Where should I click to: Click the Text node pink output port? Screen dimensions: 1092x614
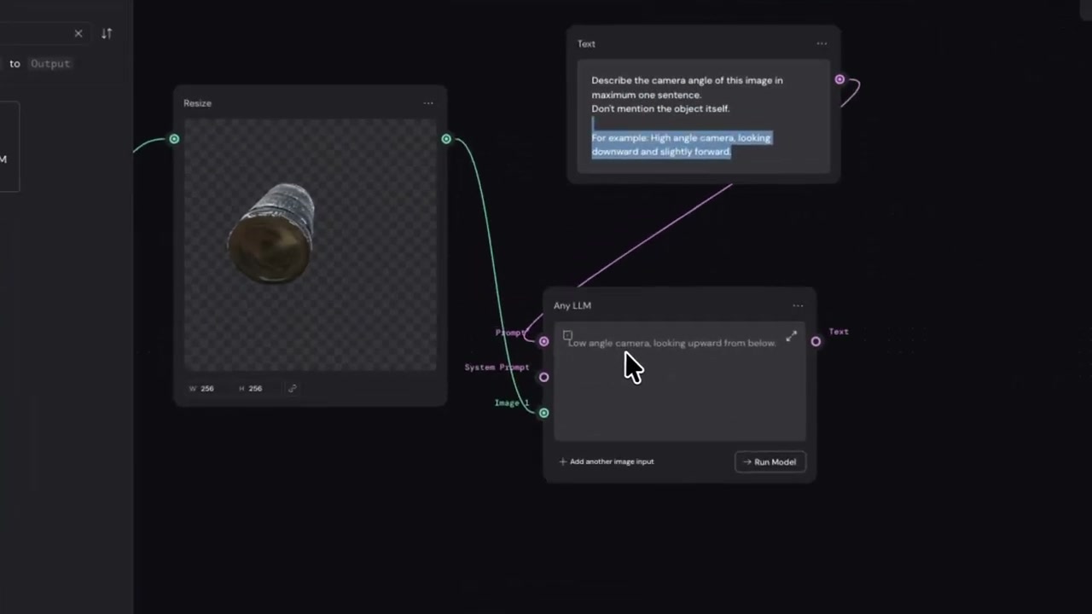[839, 79]
